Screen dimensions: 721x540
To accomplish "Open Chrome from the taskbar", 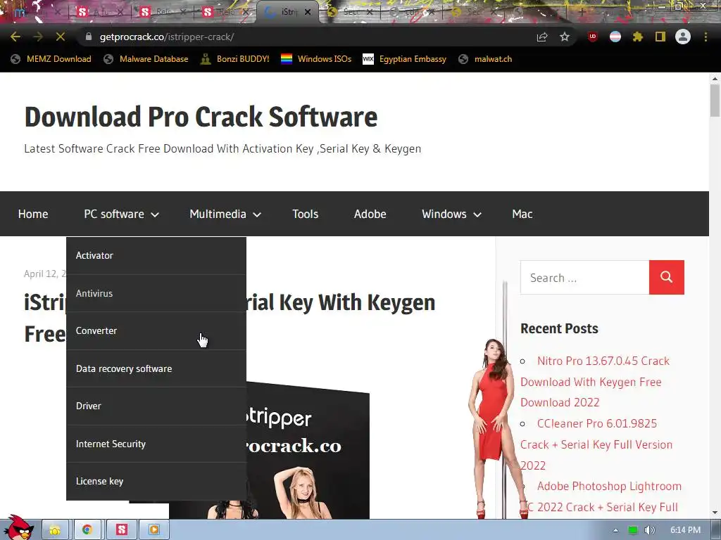I will (87, 530).
